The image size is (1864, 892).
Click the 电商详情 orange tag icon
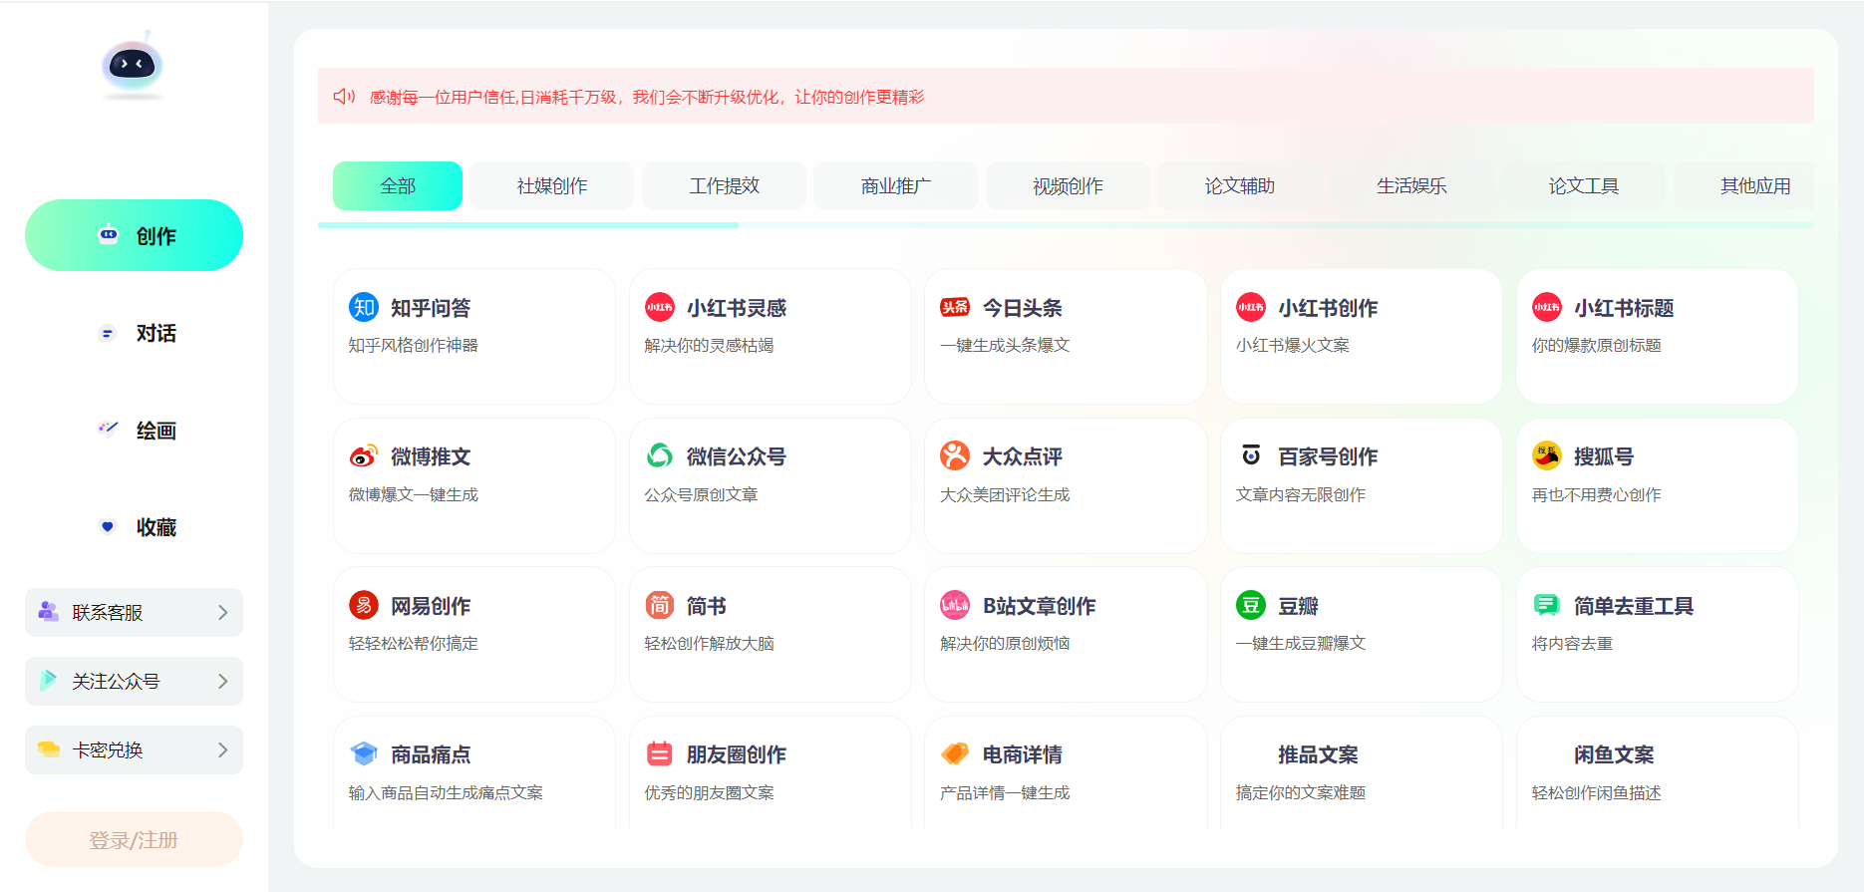955,753
